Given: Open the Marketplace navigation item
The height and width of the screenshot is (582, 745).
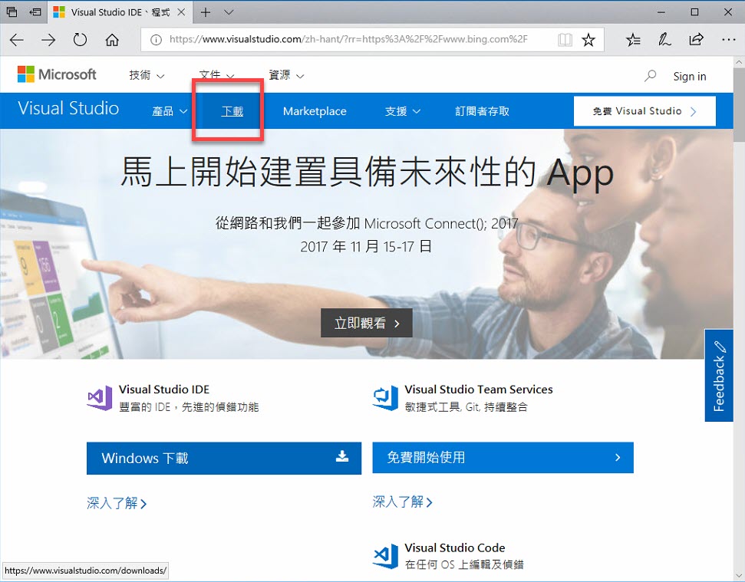Looking at the screenshot, I should coord(315,111).
